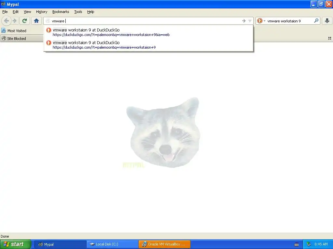Select first suggestion ending with ia=web

(x=148, y=32)
